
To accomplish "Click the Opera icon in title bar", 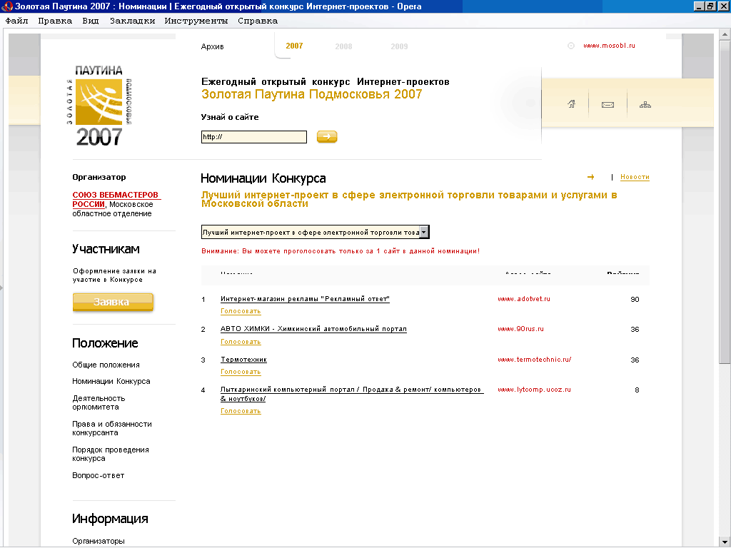I will pos(8,6).
